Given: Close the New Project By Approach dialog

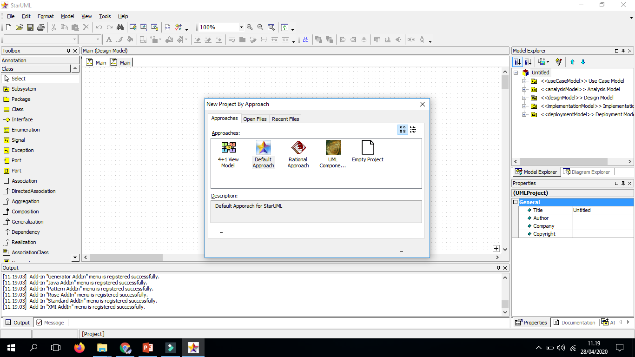Looking at the screenshot, I should pos(423,104).
